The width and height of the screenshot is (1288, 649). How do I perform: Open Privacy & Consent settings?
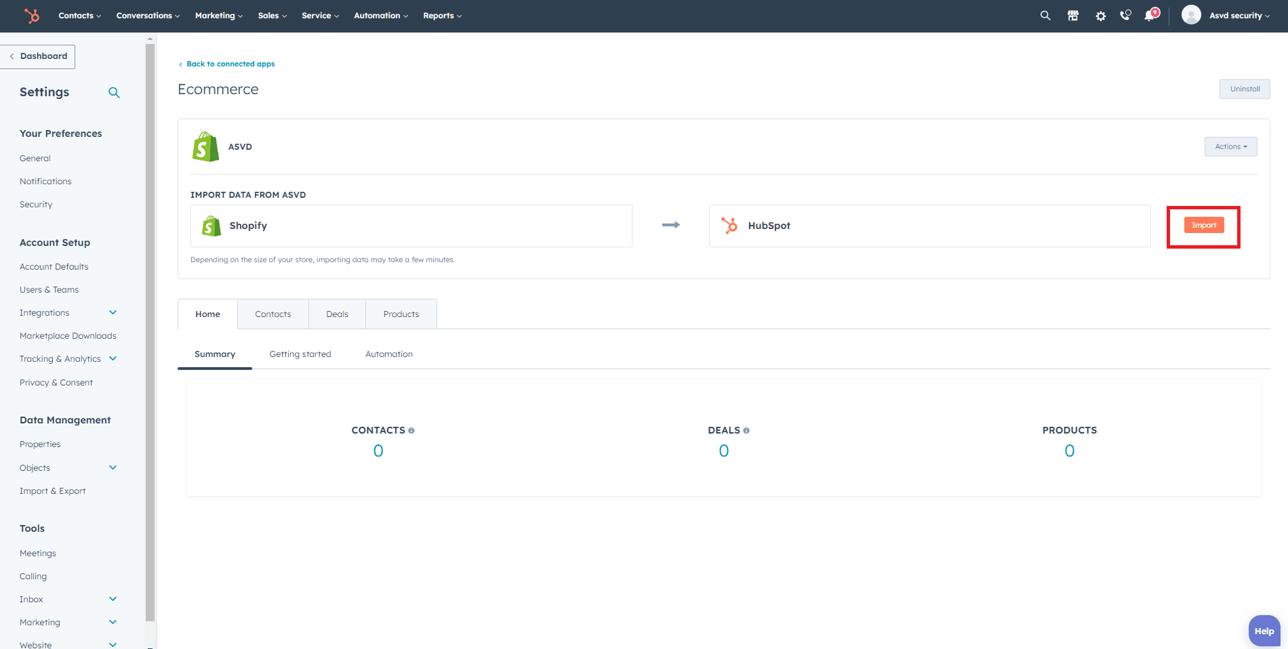56,383
